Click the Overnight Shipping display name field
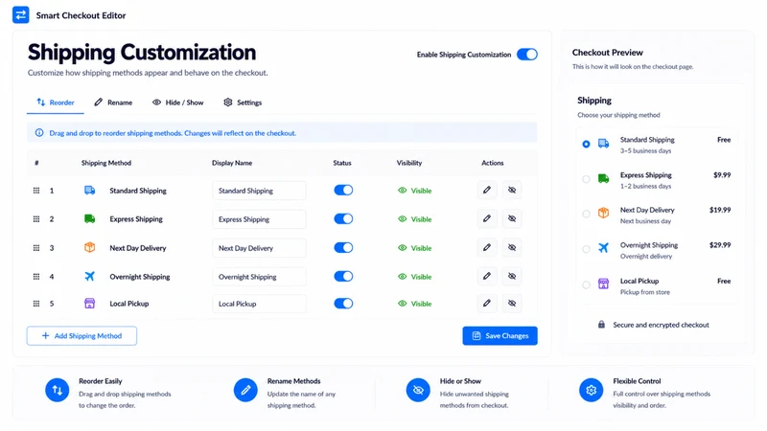767x431 pixels. click(x=259, y=277)
